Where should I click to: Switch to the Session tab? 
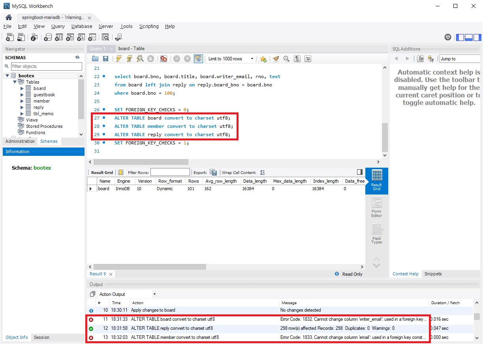(x=41, y=337)
